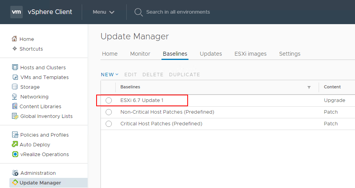Click the DELETE baseline button
Viewport: 355px width, 188px height.
point(153,75)
